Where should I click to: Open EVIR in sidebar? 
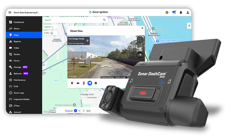click(24, 86)
